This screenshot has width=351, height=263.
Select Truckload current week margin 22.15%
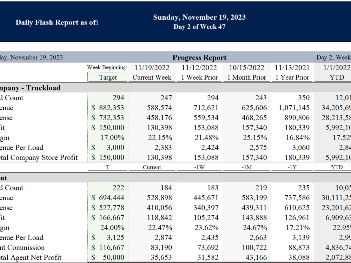point(160,137)
